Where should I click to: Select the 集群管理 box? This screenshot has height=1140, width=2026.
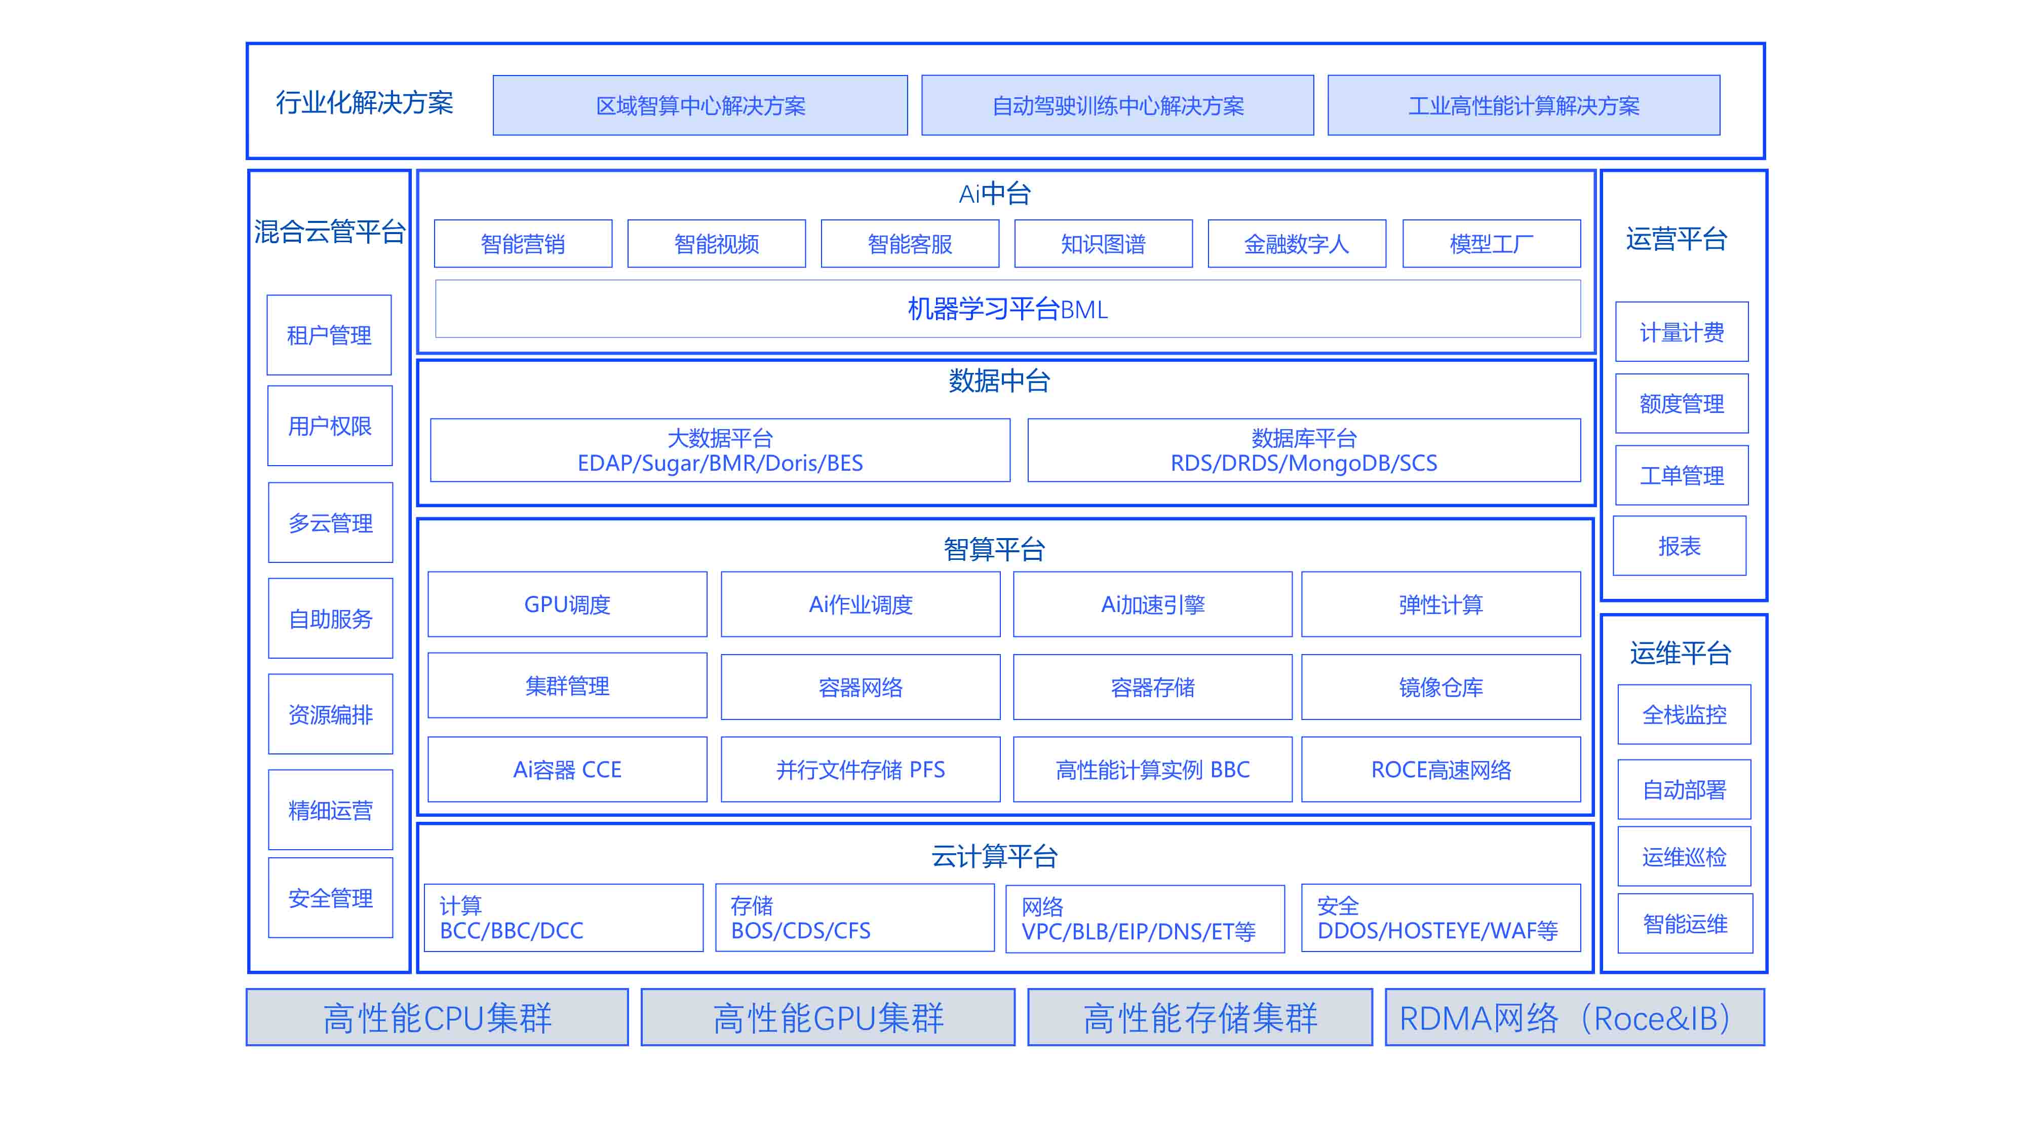tap(567, 686)
